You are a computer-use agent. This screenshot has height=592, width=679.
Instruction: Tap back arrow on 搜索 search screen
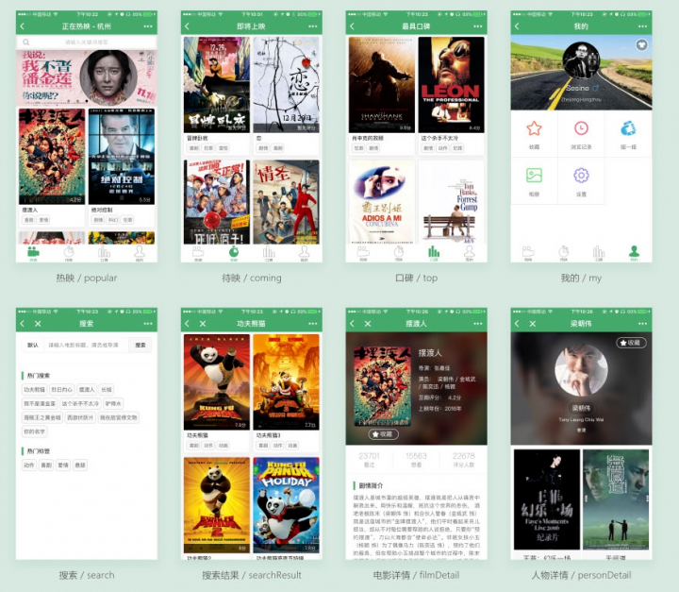pyautogui.click(x=23, y=324)
